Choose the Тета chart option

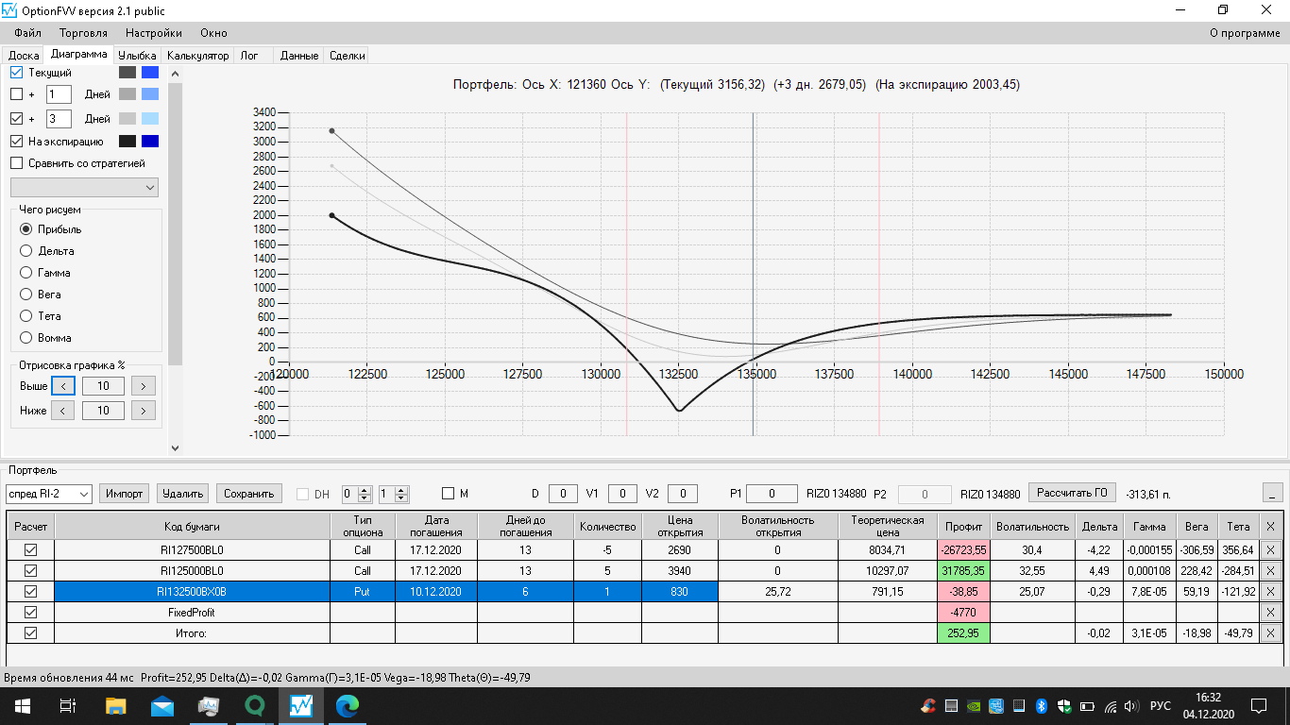(x=26, y=316)
